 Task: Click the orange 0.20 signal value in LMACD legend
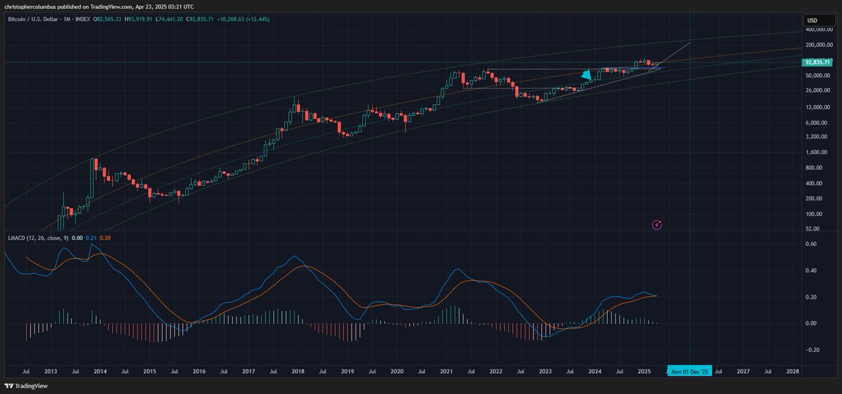105,238
